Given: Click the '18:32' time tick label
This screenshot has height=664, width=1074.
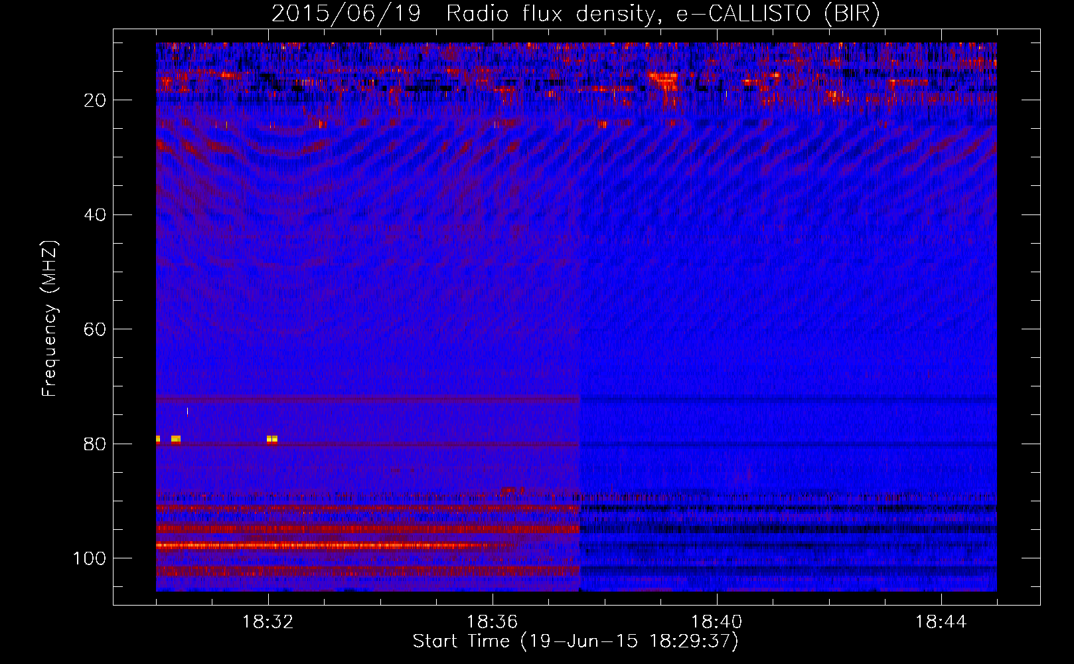Looking at the screenshot, I should (268, 622).
